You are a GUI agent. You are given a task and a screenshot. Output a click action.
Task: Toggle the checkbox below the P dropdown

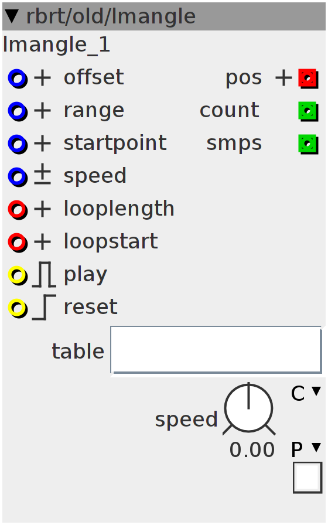coord(307,478)
